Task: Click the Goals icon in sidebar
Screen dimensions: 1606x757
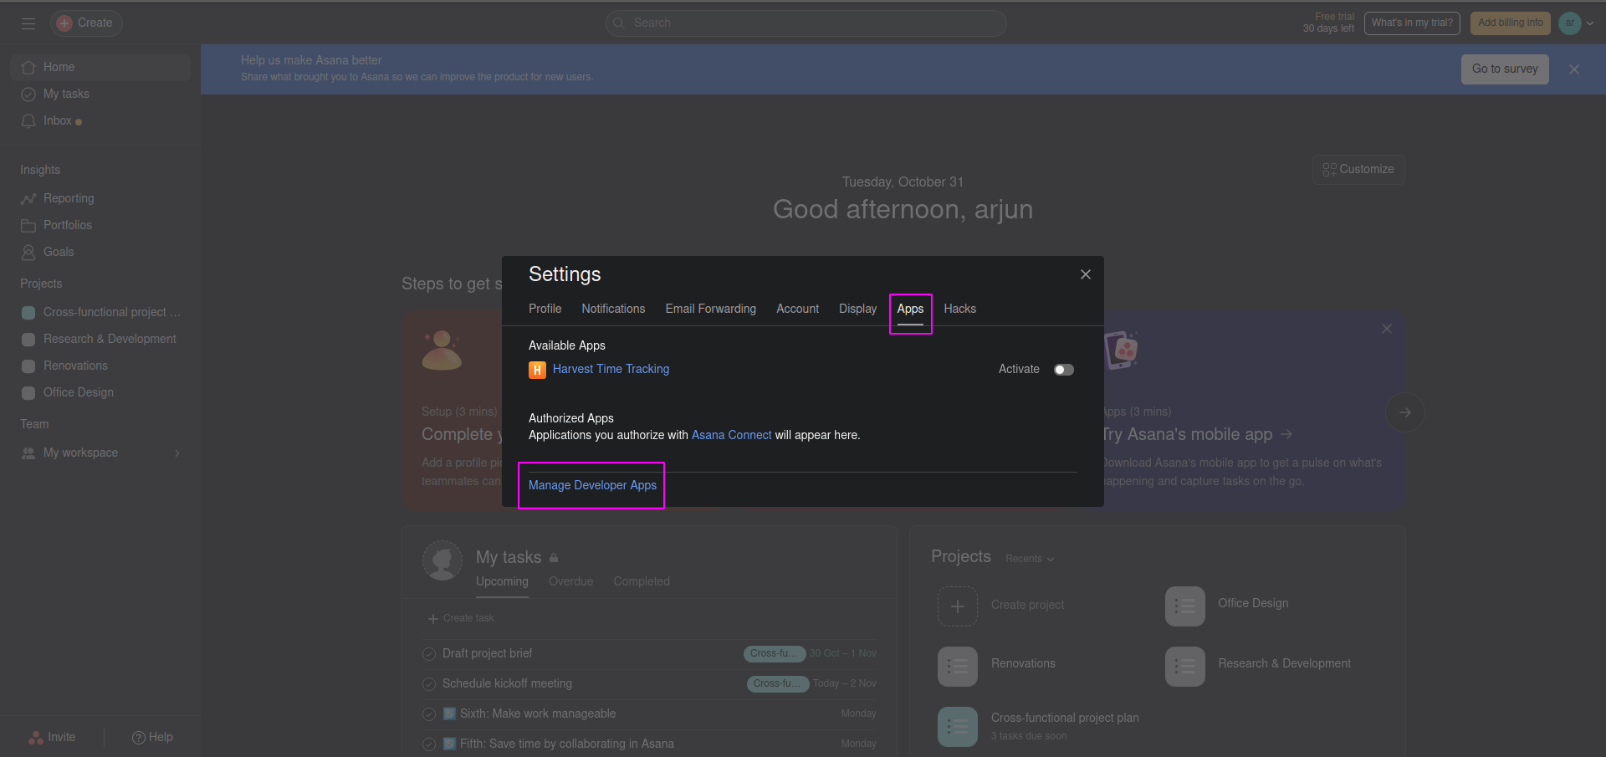Action: point(28,252)
